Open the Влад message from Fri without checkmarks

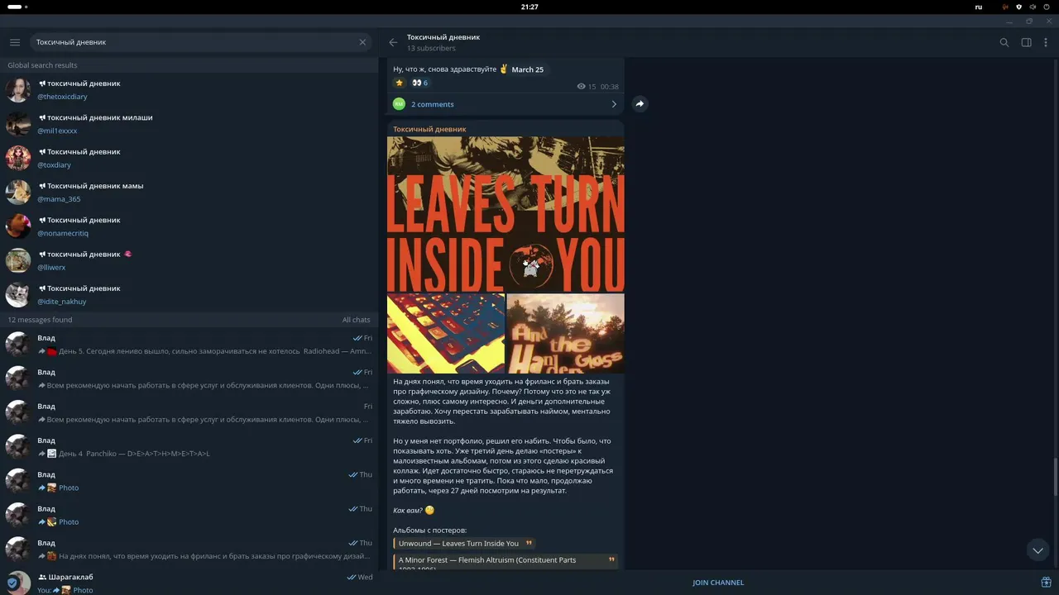[189, 413]
